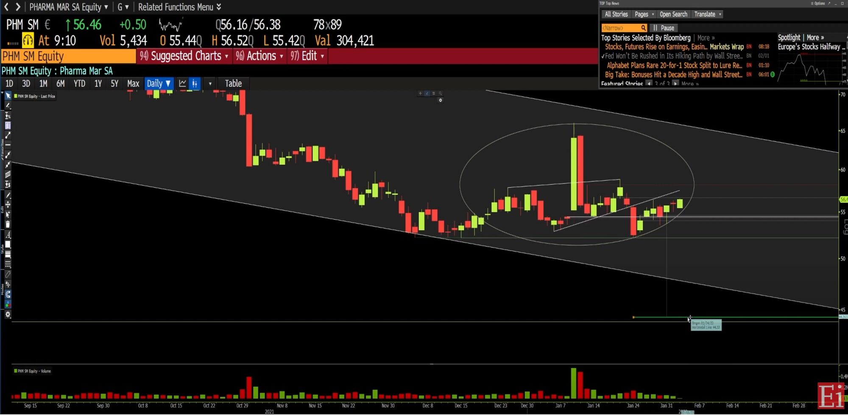Open the Daily periodicity dropdown
Screen dimensions: 848x415
pos(159,83)
